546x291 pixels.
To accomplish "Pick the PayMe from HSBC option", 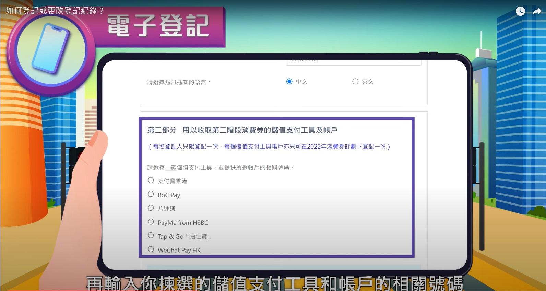I will coord(151,222).
